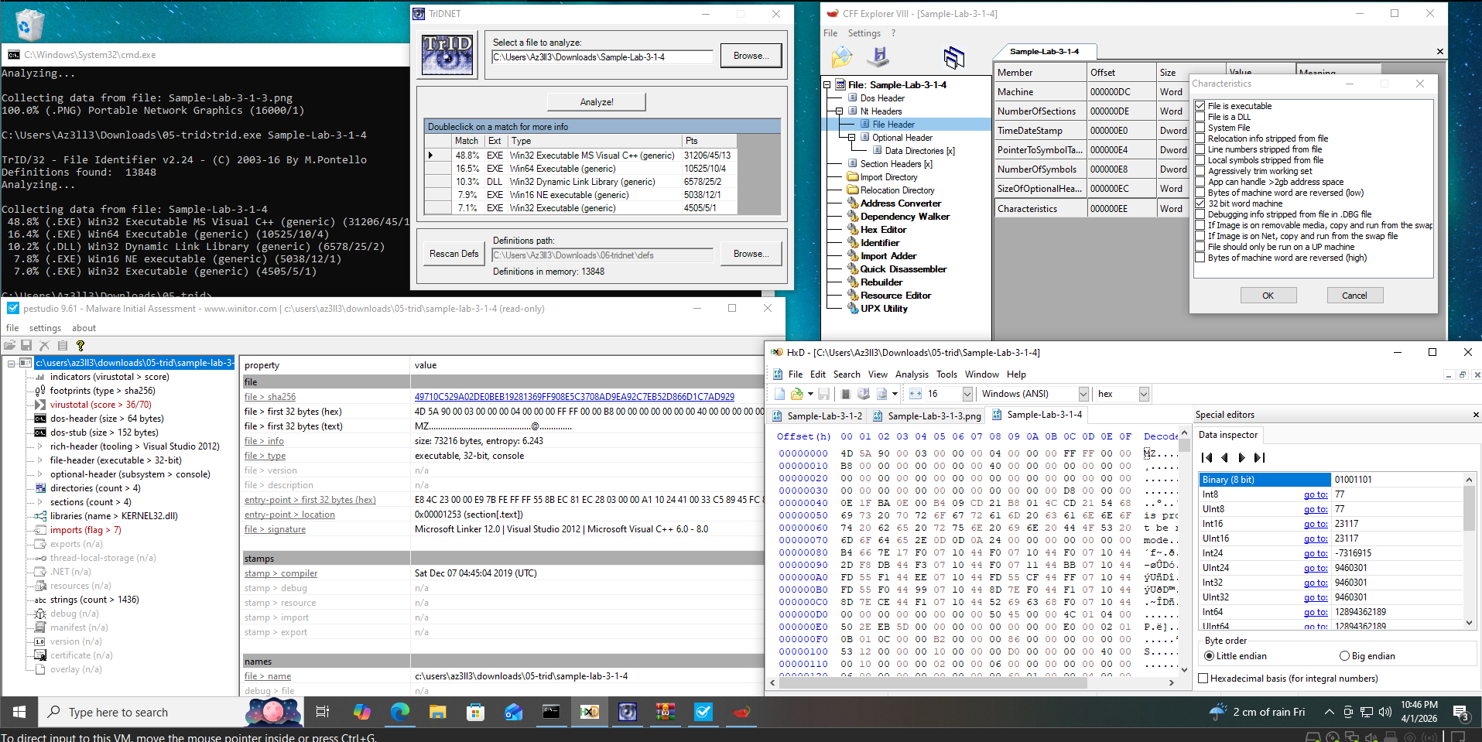Open the sha256 hash link in pestudio

pyautogui.click(x=574, y=397)
